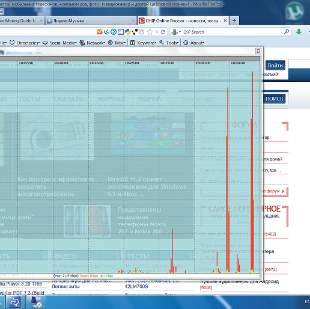Click the Max: 21.5 mbps label
310x309 pixels.
(66, 276)
